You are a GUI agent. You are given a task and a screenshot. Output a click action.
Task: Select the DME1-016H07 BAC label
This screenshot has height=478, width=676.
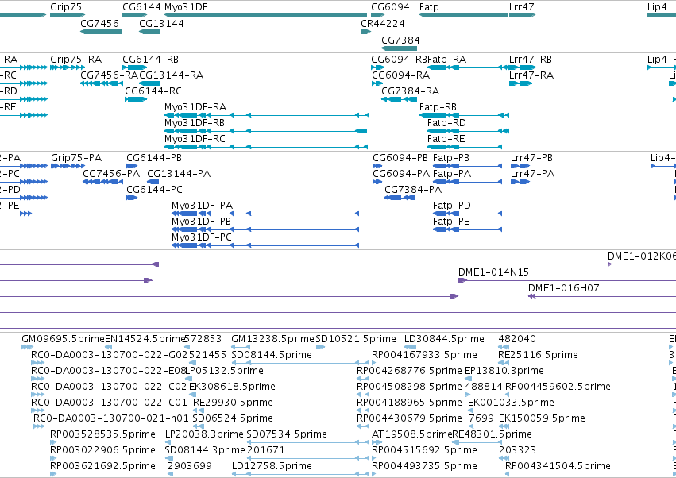click(563, 288)
